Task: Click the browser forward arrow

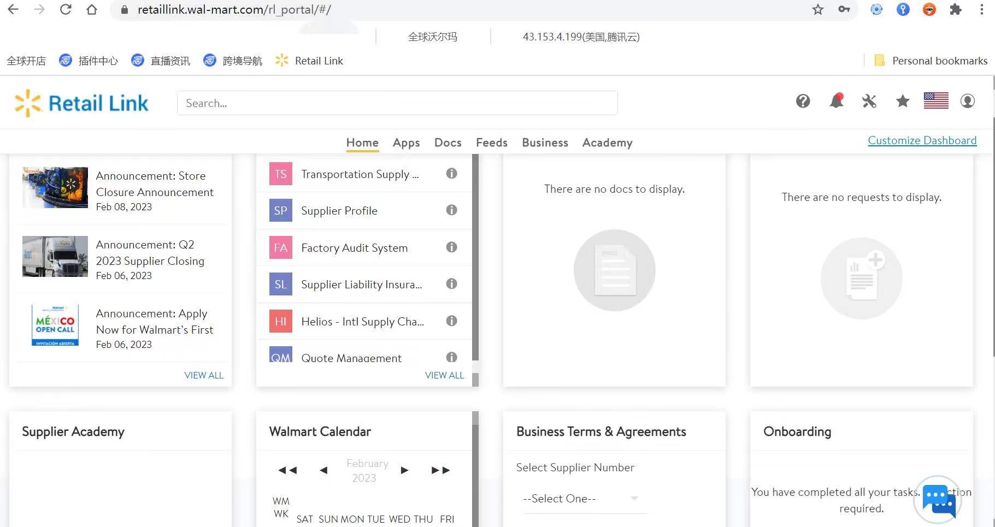Action: (x=39, y=9)
